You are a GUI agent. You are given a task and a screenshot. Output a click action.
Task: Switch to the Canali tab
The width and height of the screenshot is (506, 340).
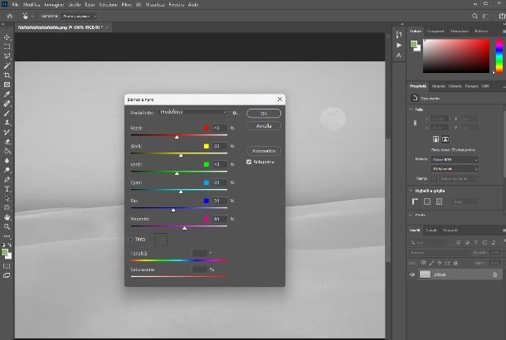tap(431, 230)
